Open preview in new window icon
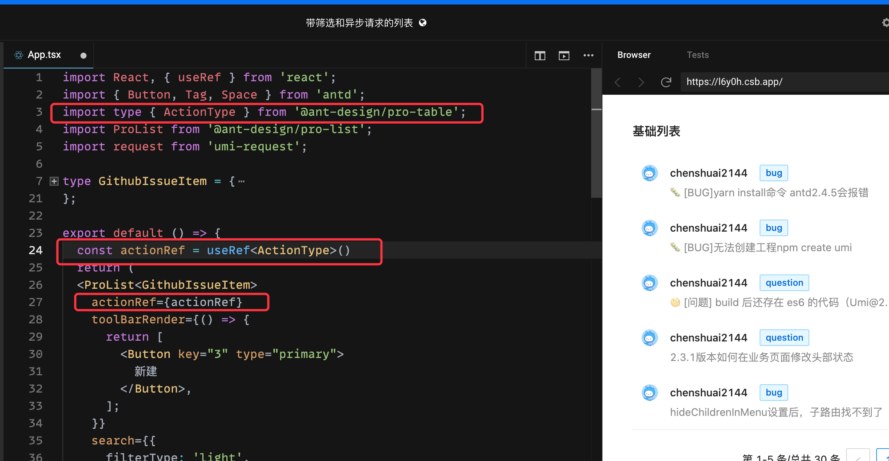 coord(564,56)
